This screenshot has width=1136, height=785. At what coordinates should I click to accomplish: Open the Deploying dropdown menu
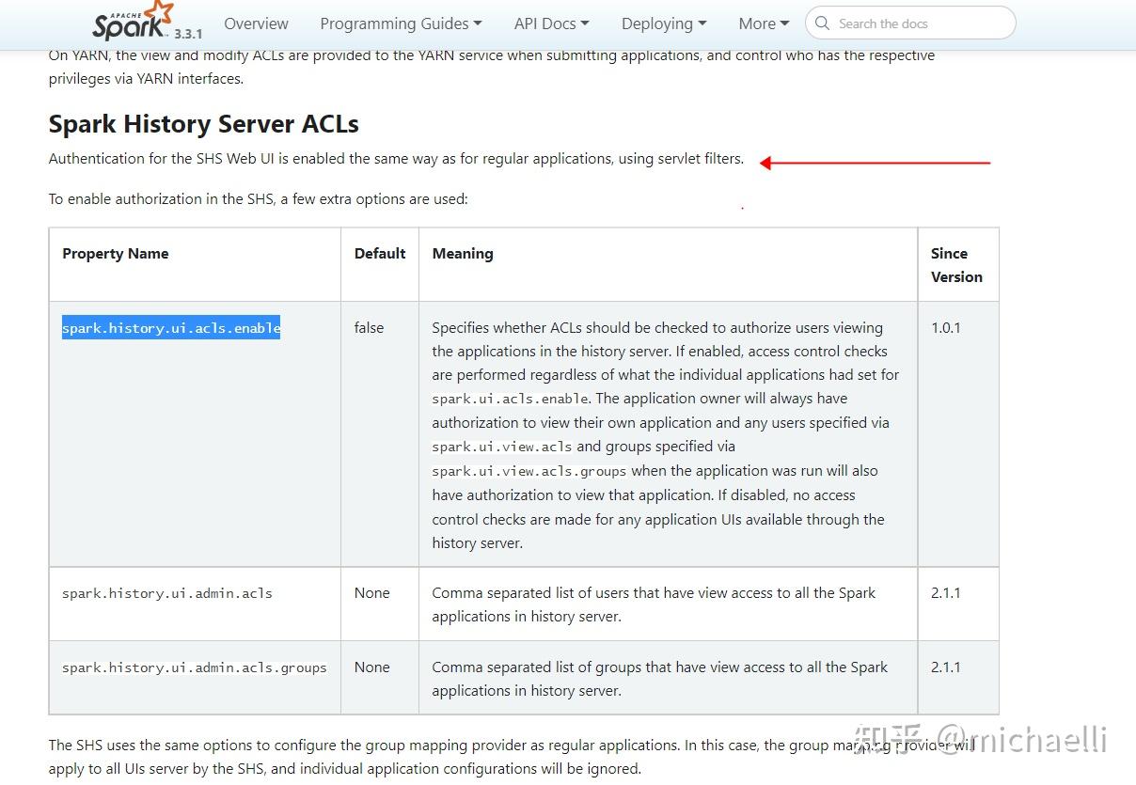click(x=664, y=24)
